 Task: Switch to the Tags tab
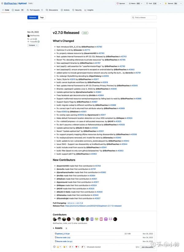coord(42,17)
